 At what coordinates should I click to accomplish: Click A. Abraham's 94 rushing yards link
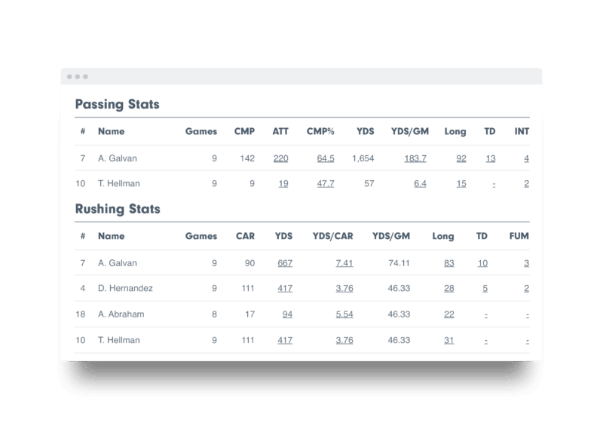(287, 314)
